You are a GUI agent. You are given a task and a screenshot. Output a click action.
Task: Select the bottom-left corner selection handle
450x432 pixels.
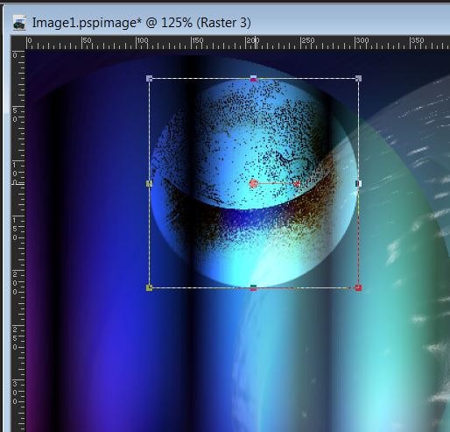[149, 287]
